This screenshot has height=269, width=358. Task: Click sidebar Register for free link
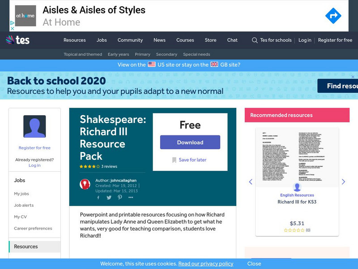click(34, 148)
